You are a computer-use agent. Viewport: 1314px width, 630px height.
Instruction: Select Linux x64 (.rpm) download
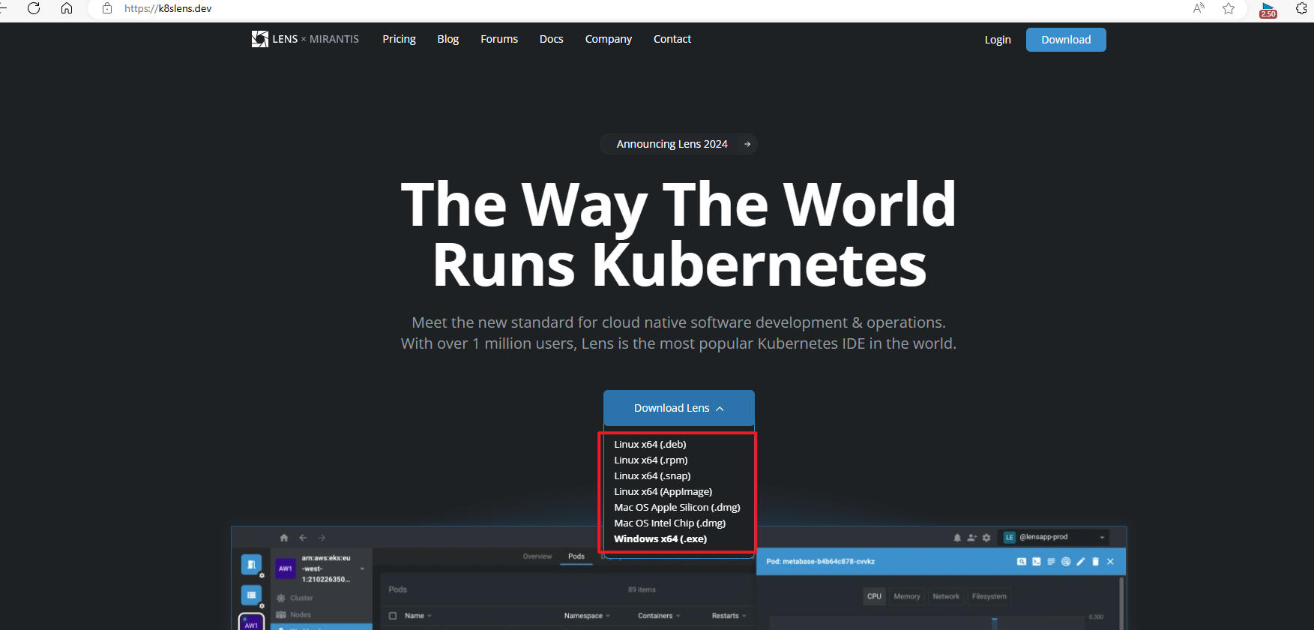coord(651,460)
